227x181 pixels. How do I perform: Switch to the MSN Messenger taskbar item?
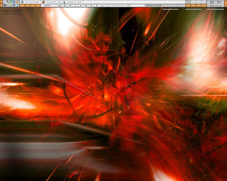[x=30, y=2]
